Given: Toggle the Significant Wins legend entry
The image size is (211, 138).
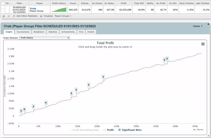Looking at the screenshot, I should click(x=130, y=130).
